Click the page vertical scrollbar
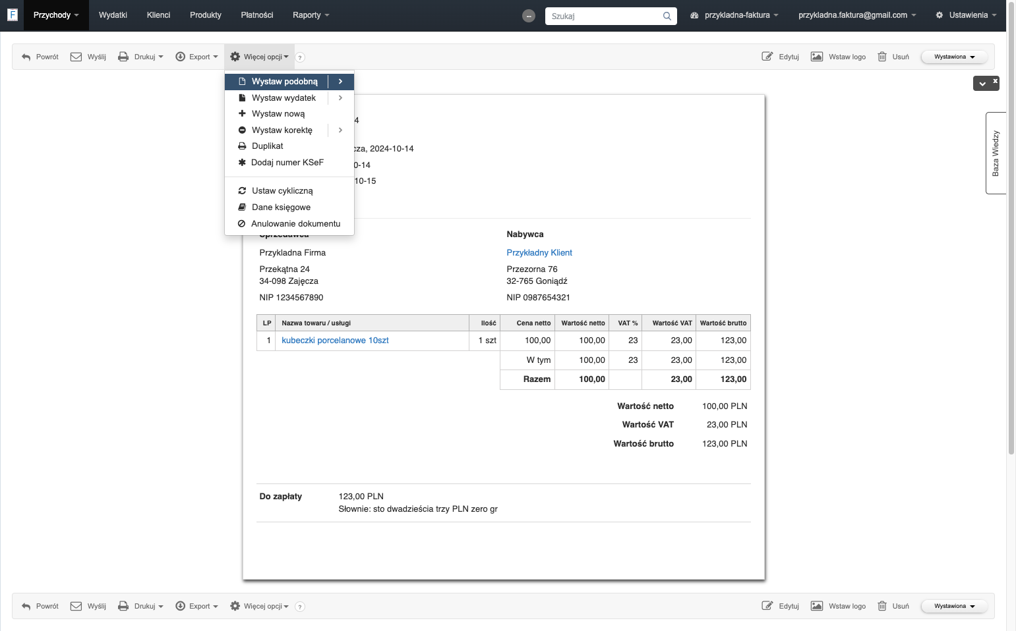 pyautogui.click(x=1011, y=227)
